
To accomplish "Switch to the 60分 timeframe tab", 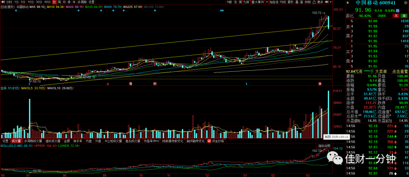I will (x=48, y=2).
